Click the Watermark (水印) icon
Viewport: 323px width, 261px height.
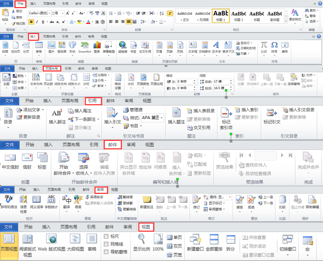(x=131, y=77)
